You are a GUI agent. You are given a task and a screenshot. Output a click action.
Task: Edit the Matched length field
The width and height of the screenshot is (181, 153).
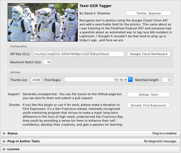pyautogui.click(x=166, y=80)
